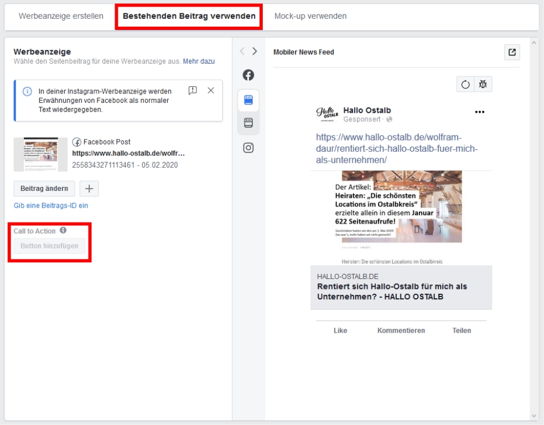The width and height of the screenshot is (544, 425).
Task: Open the Mehr dazu link
Action: 199,61
